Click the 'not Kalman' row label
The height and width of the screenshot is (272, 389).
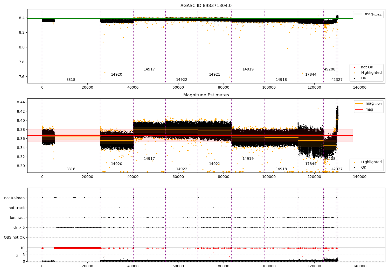pyautogui.click(x=15, y=198)
